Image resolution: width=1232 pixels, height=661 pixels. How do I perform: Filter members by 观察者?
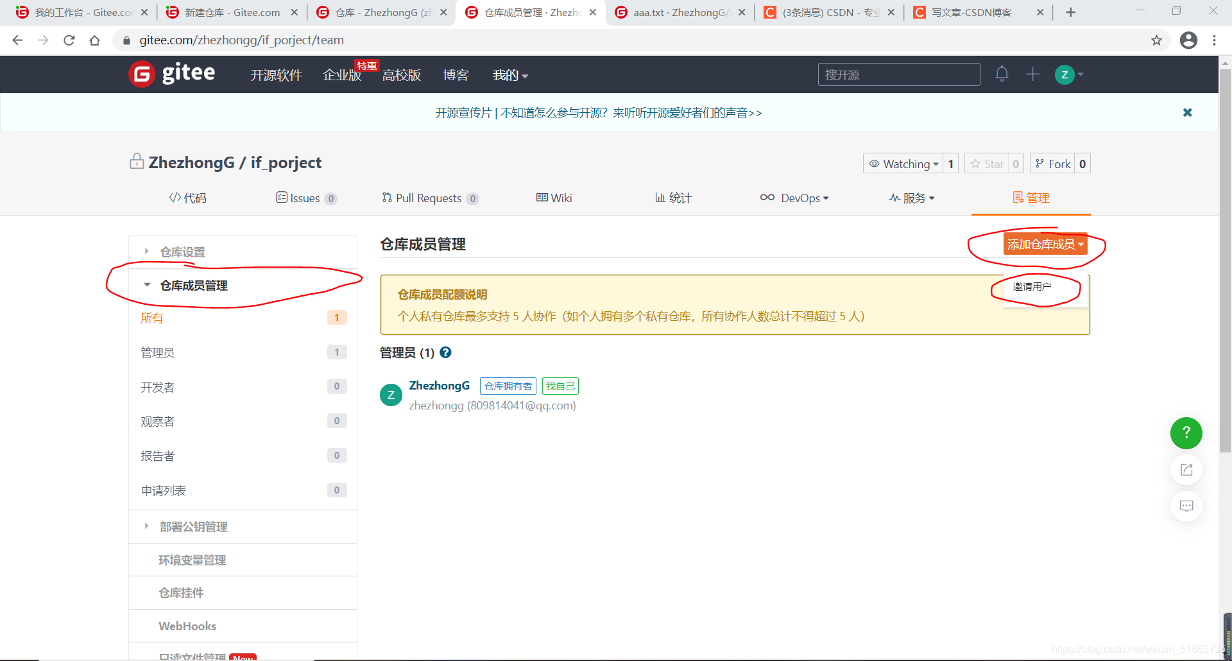243,421
